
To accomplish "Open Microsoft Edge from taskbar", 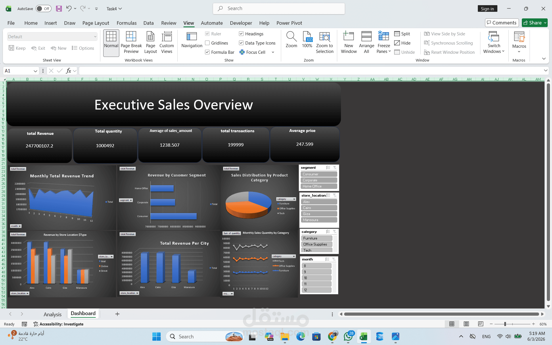I will (x=300, y=336).
